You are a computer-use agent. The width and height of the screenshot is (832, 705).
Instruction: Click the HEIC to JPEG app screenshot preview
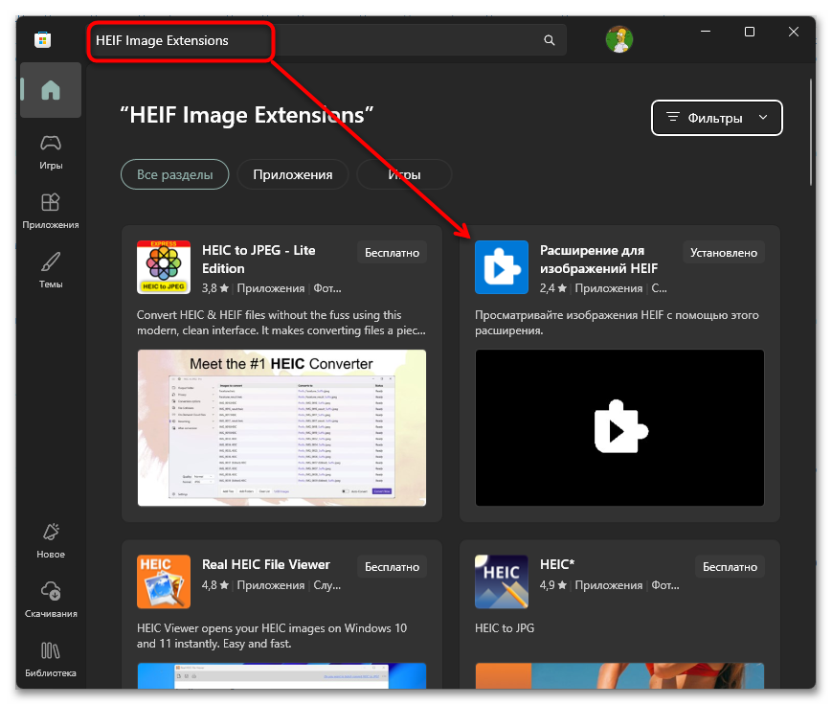[281, 427]
